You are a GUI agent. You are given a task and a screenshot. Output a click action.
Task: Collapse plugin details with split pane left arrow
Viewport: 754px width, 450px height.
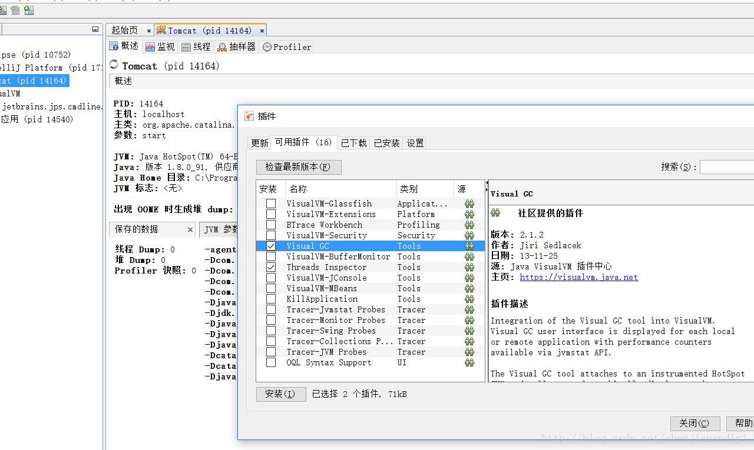[487, 183]
